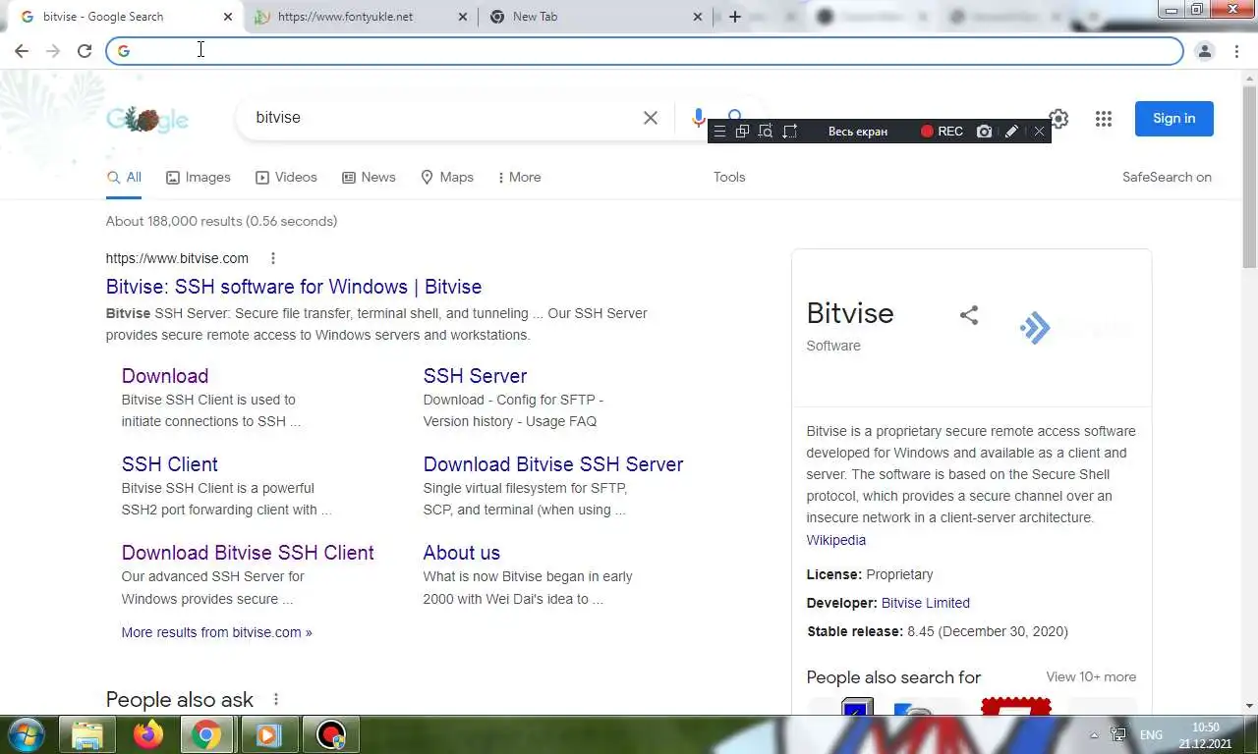The width and height of the screenshot is (1258, 754).
Task: Expand the More search categories
Action: [519, 178]
